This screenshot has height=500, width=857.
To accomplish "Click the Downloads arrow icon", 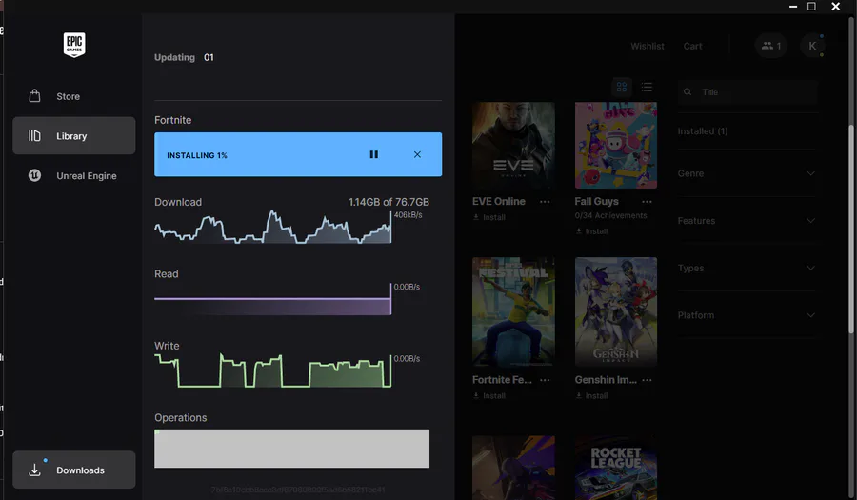I will (34, 470).
